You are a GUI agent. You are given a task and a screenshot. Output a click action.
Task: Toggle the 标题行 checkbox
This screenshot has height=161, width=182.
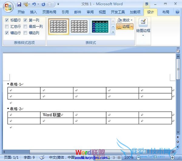coord(7,20)
